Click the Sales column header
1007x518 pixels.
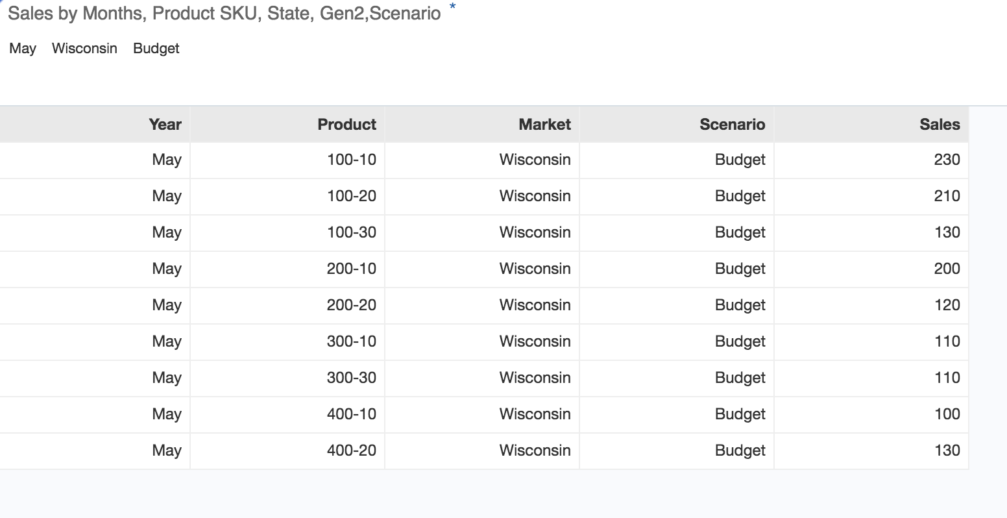(939, 125)
